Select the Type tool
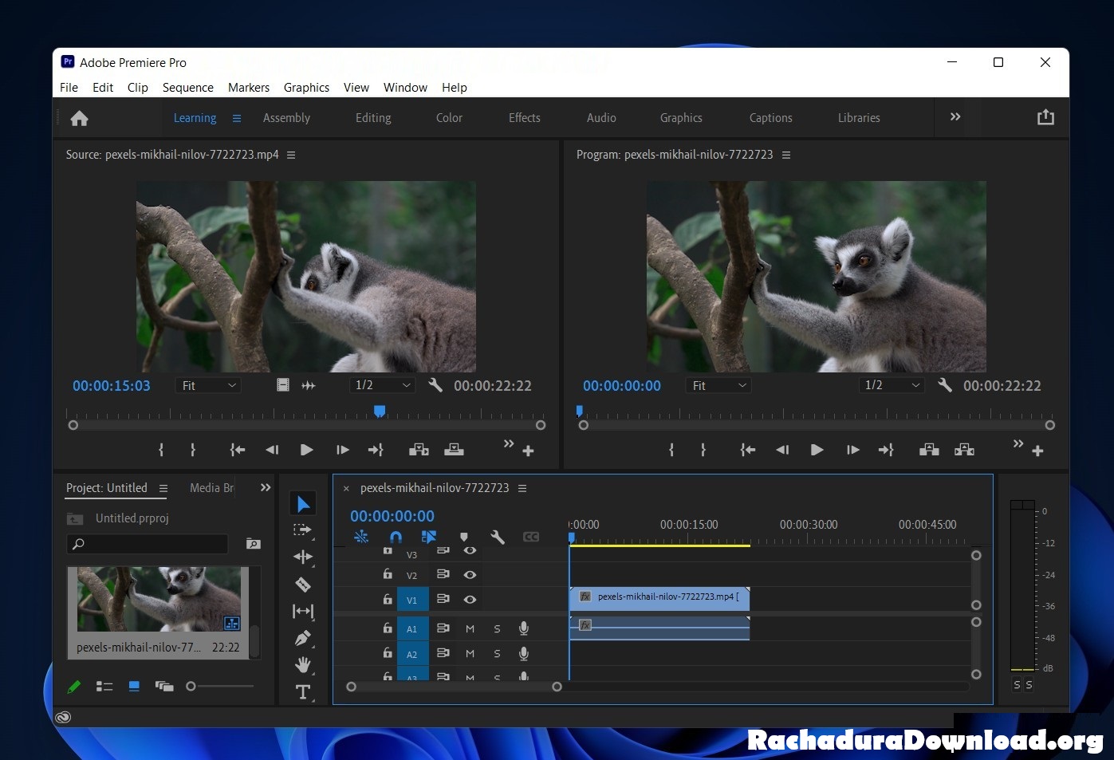 point(303,691)
